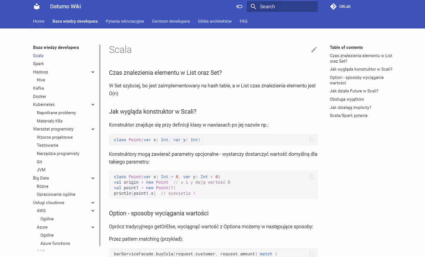Copy the code block with default parameters
The height and width of the screenshot is (257, 425).
[311, 177]
